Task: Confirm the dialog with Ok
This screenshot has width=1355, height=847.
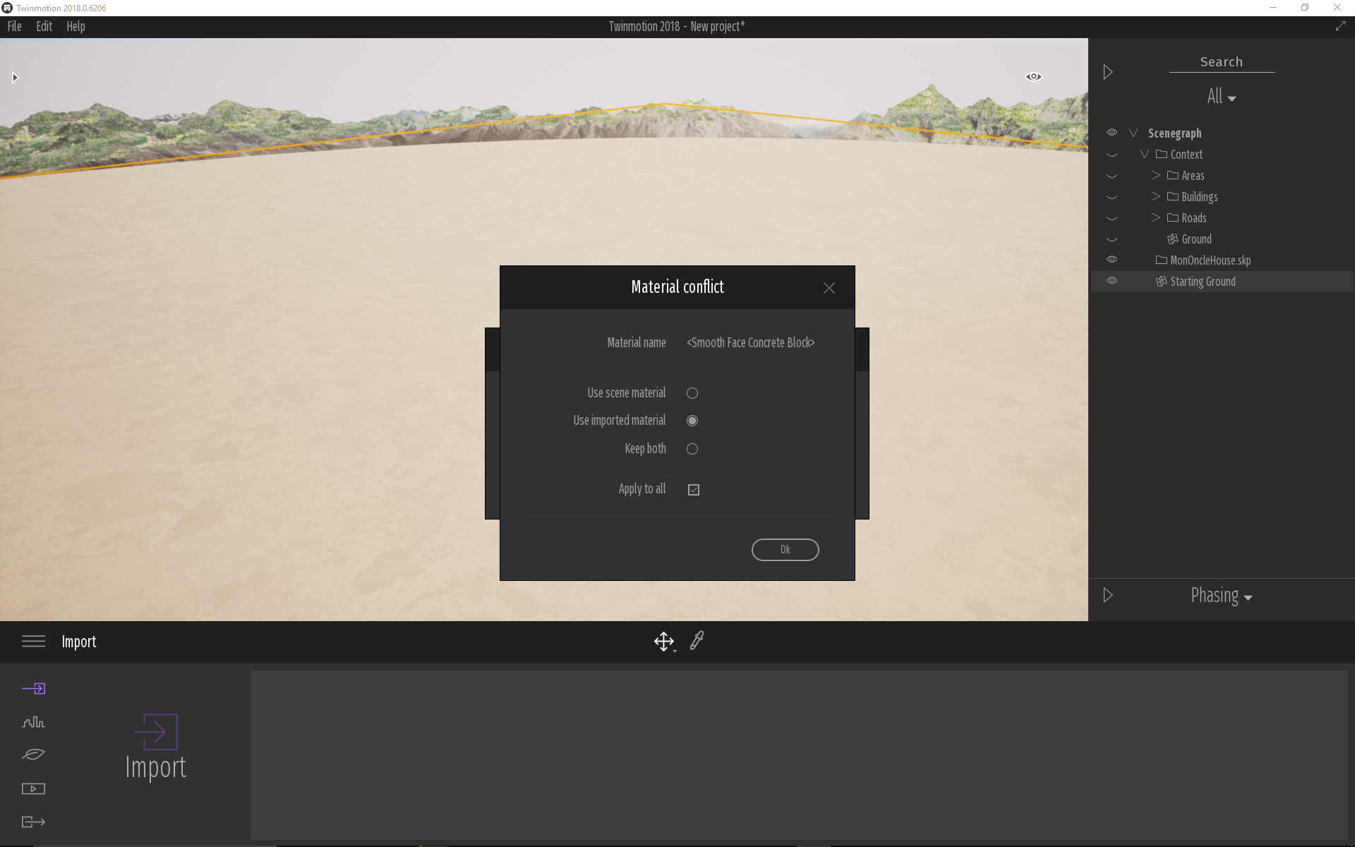Action: 785,550
